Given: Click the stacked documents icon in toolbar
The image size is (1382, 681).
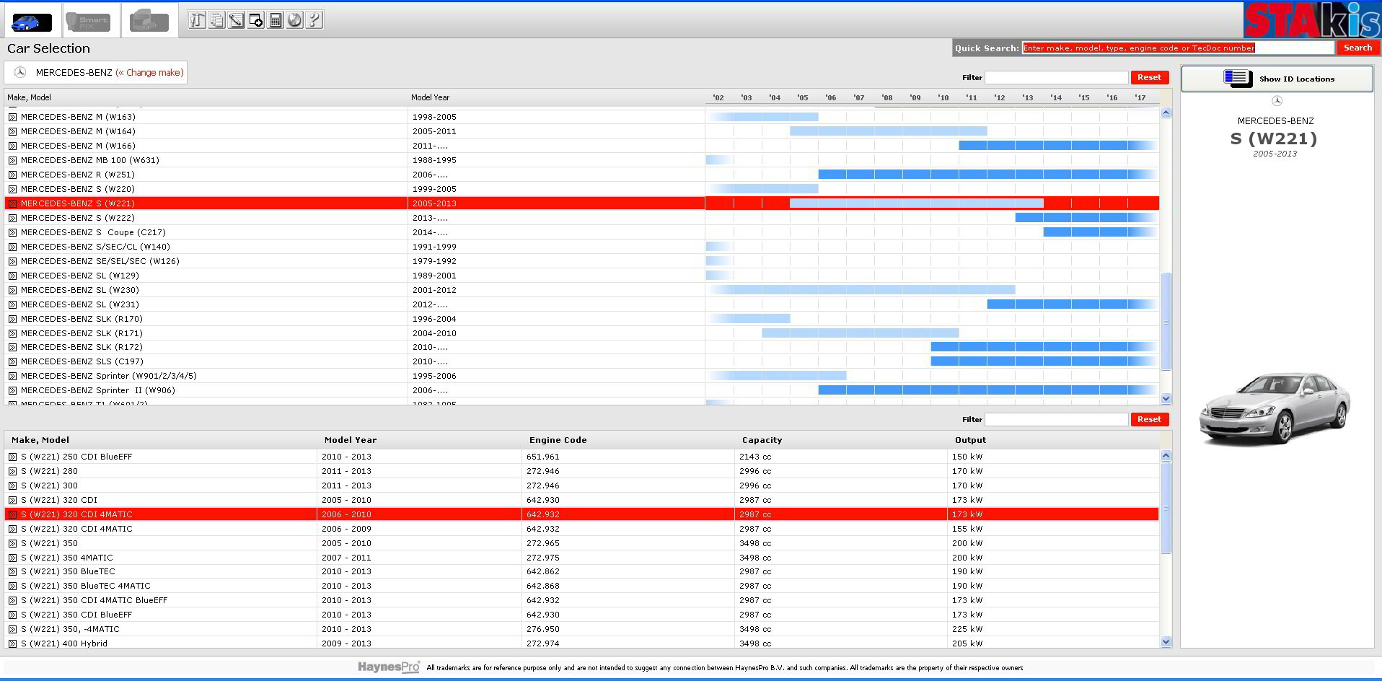Looking at the screenshot, I should [216, 20].
